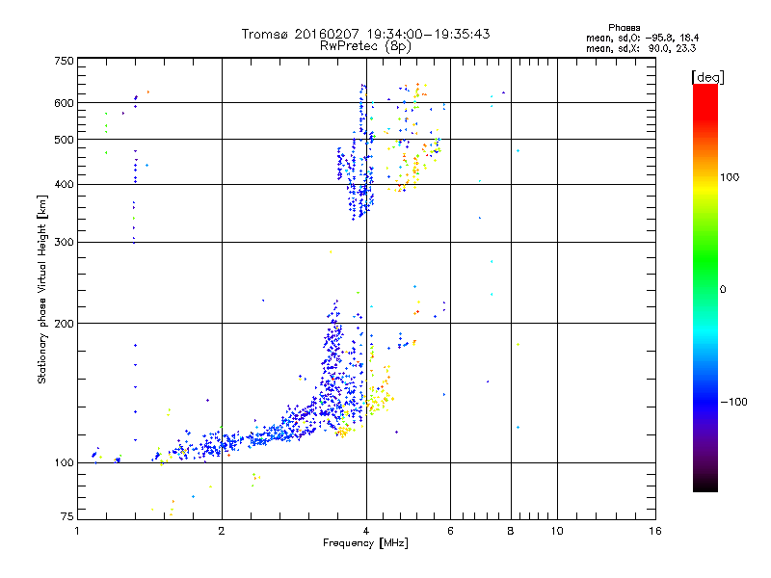Click the y-axis tick label '300'
The width and height of the screenshot is (771, 578).
tap(65, 242)
